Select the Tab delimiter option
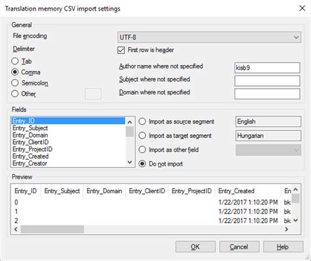Viewport: 311px width, 261px height. [15, 61]
